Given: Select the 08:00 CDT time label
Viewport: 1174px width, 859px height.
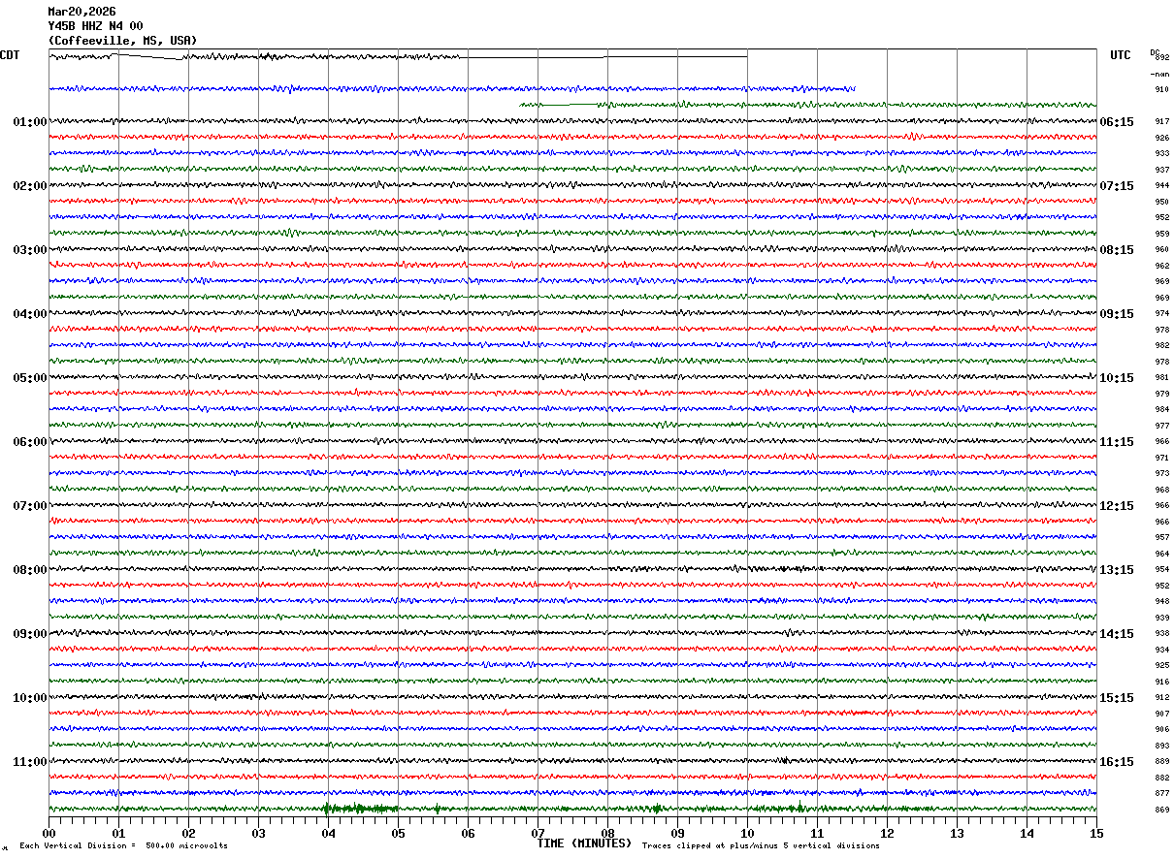Looking at the screenshot, I should click(x=30, y=570).
